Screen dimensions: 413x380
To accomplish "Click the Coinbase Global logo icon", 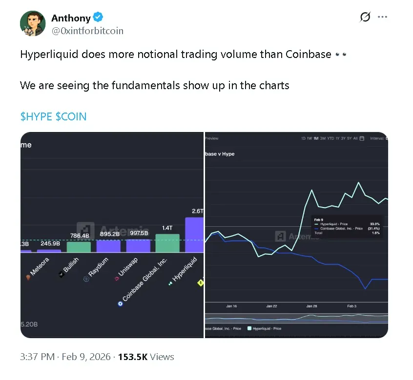I will point(120,304).
